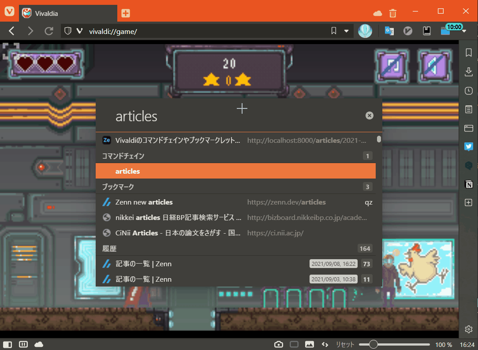Click the floppy disk save extension icon
Screen dimensions: 478x350
coord(427,31)
